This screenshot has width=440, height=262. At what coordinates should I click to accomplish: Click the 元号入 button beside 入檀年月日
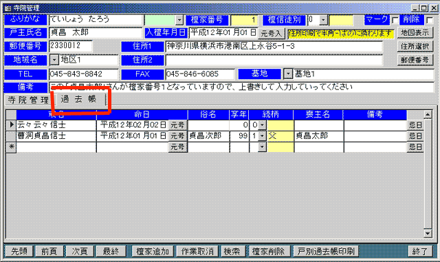(x=271, y=34)
